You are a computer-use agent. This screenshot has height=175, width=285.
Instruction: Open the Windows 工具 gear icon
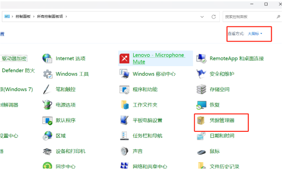[x=48, y=74]
